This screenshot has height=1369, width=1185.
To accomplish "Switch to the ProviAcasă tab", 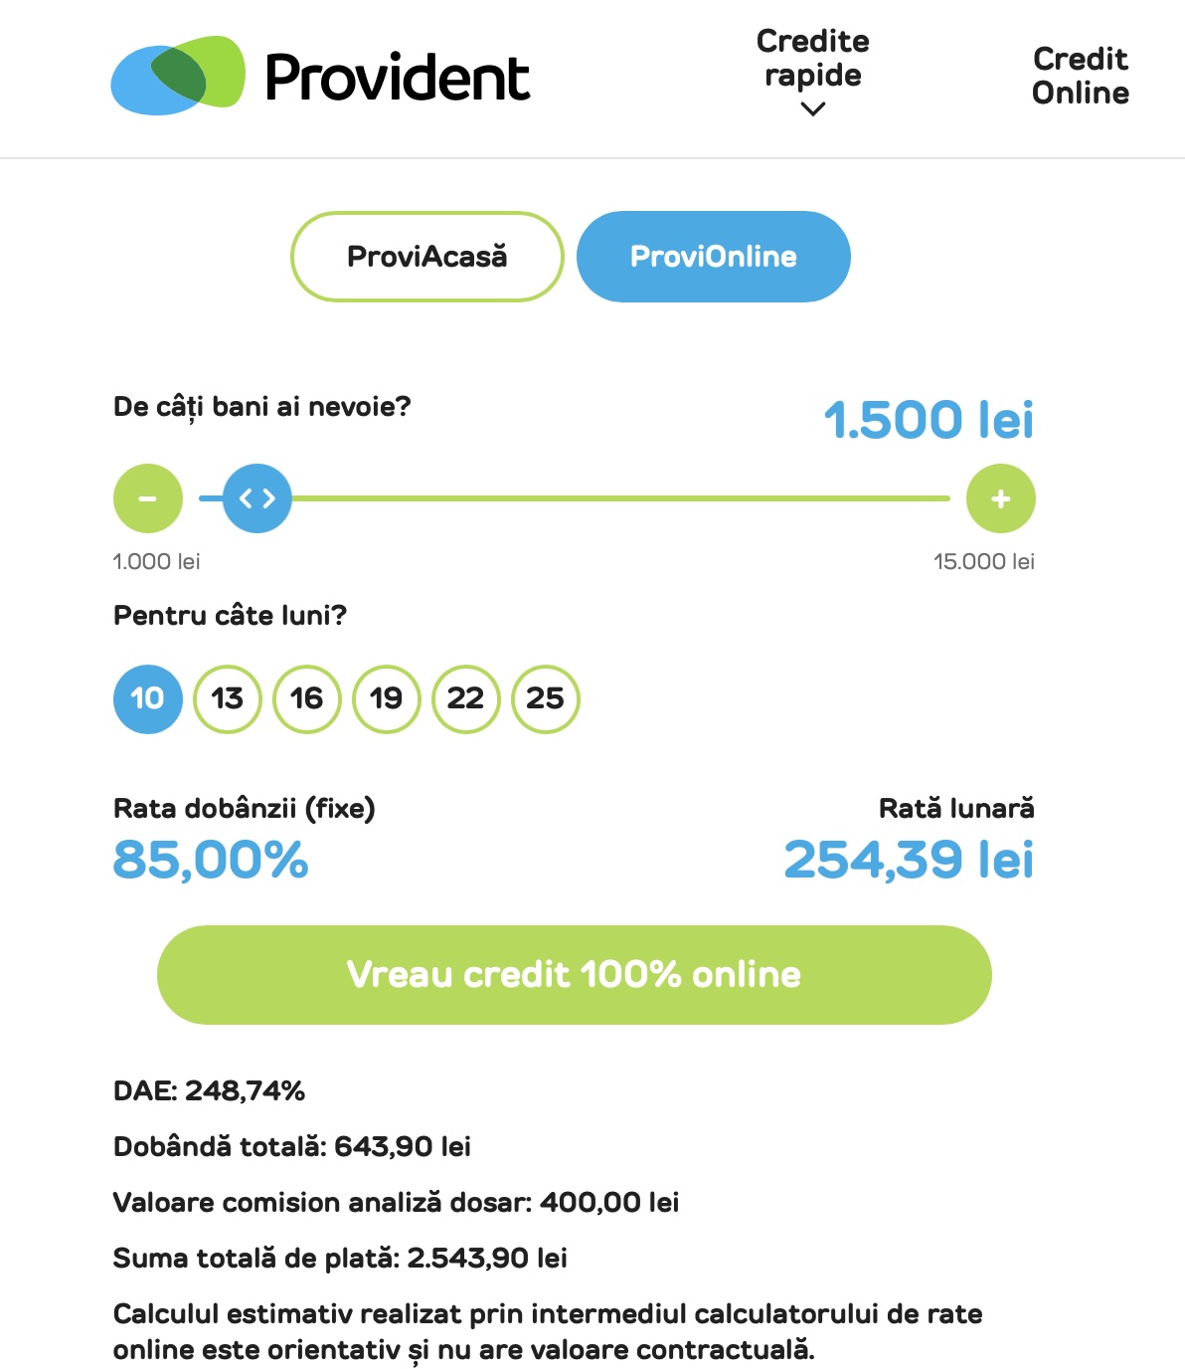I will [427, 257].
